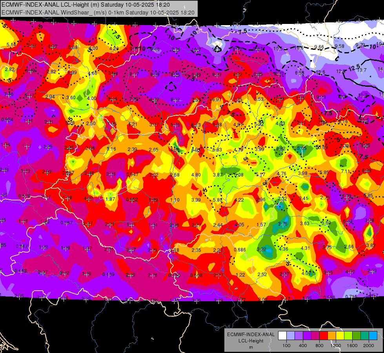Click the legend text LCL-Height
Image resolution: width=384 pixels, height=353 pixels.
click(251, 341)
